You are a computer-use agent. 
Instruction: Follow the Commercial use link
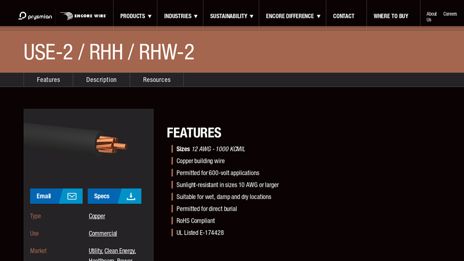pyautogui.click(x=103, y=234)
